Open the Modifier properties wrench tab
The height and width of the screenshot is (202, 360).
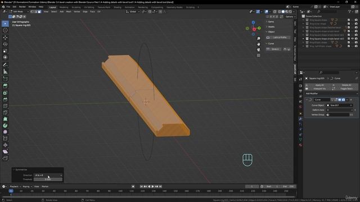(300, 119)
